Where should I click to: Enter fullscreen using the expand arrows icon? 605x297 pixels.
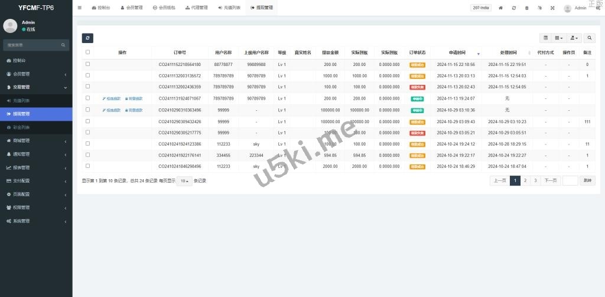552,8
